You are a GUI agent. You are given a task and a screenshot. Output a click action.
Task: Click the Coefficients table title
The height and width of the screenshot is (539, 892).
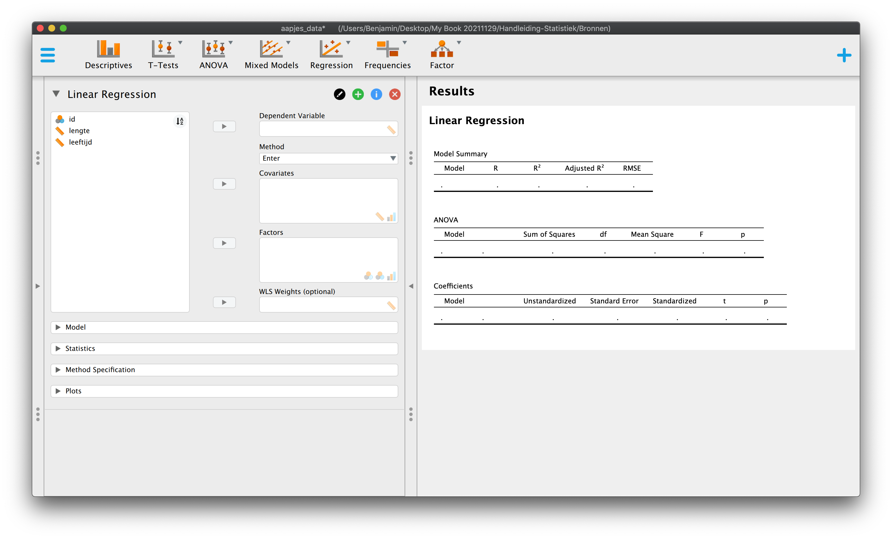coord(453,286)
